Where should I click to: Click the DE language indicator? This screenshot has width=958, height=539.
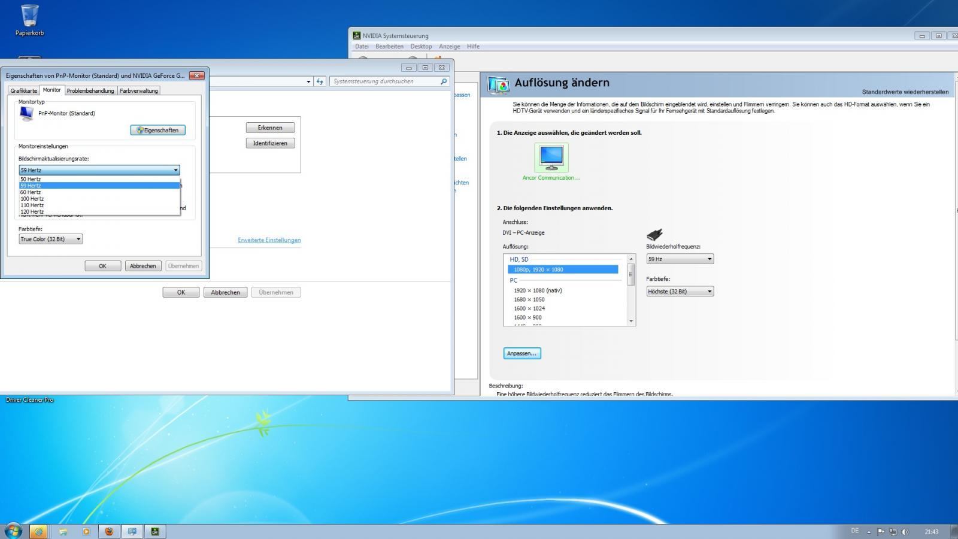854,531
